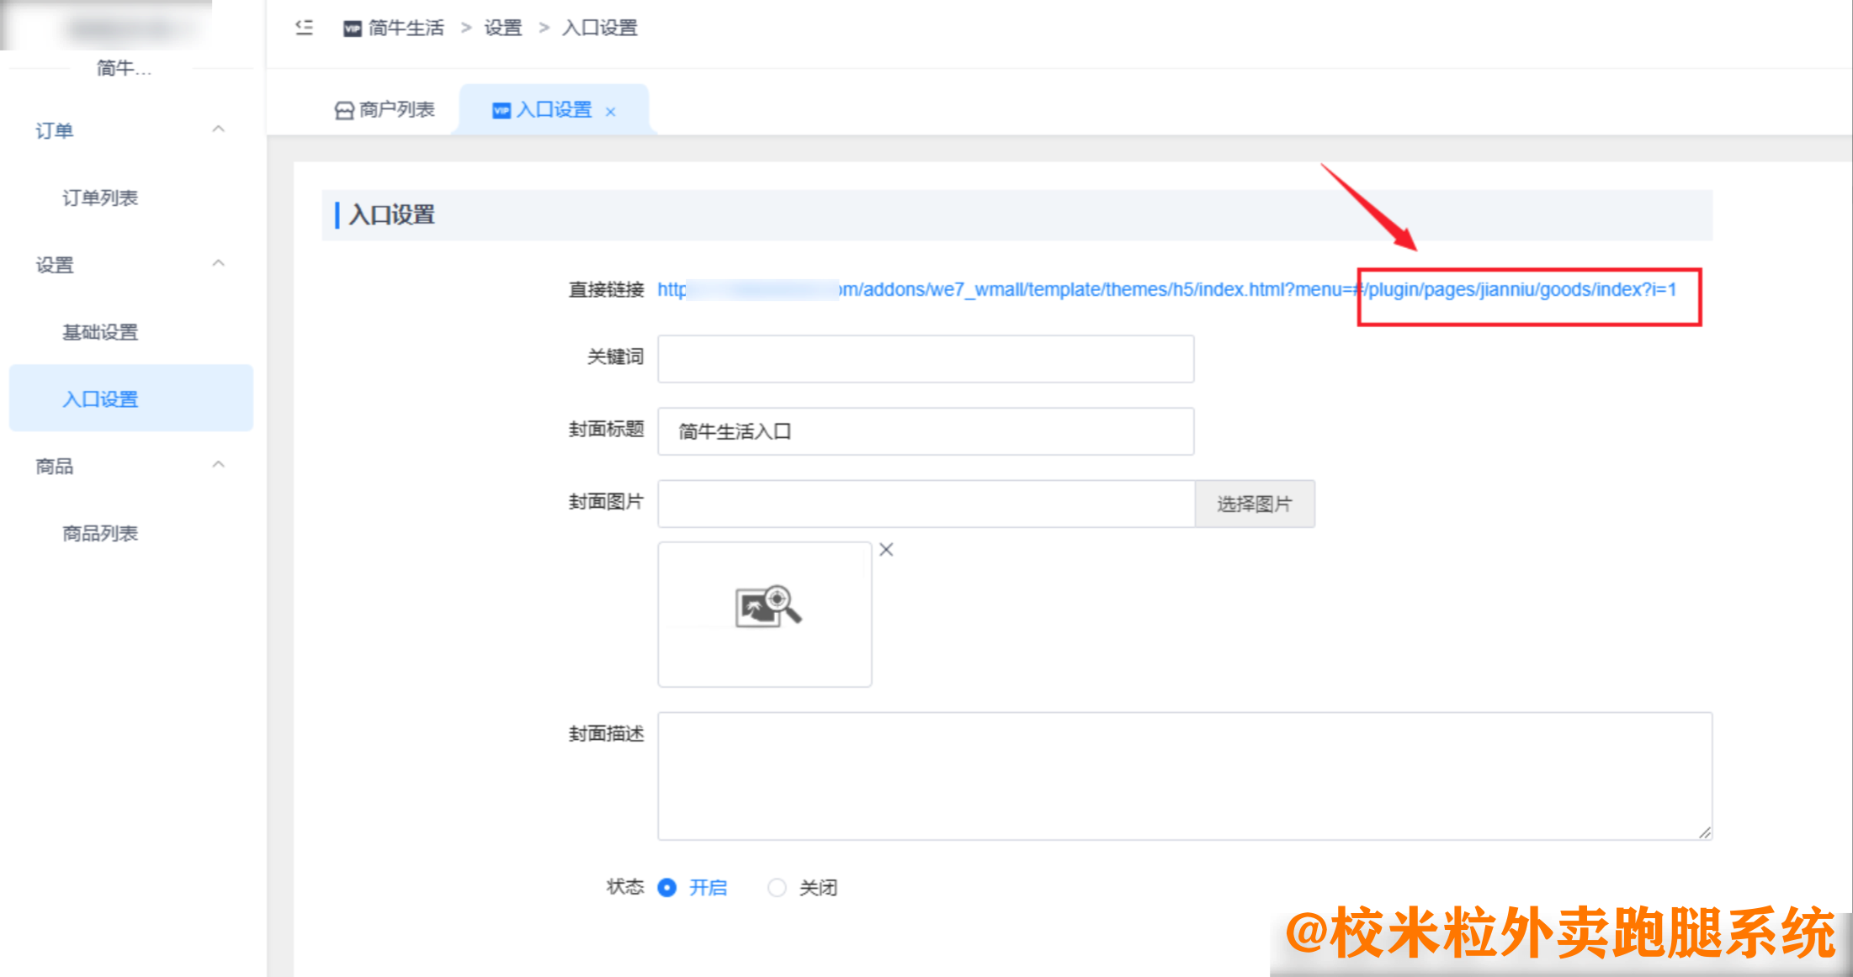Screen dimensions: 1853x977
Task: Open 商品列表 from the sidebar
Action: [99, 532]
